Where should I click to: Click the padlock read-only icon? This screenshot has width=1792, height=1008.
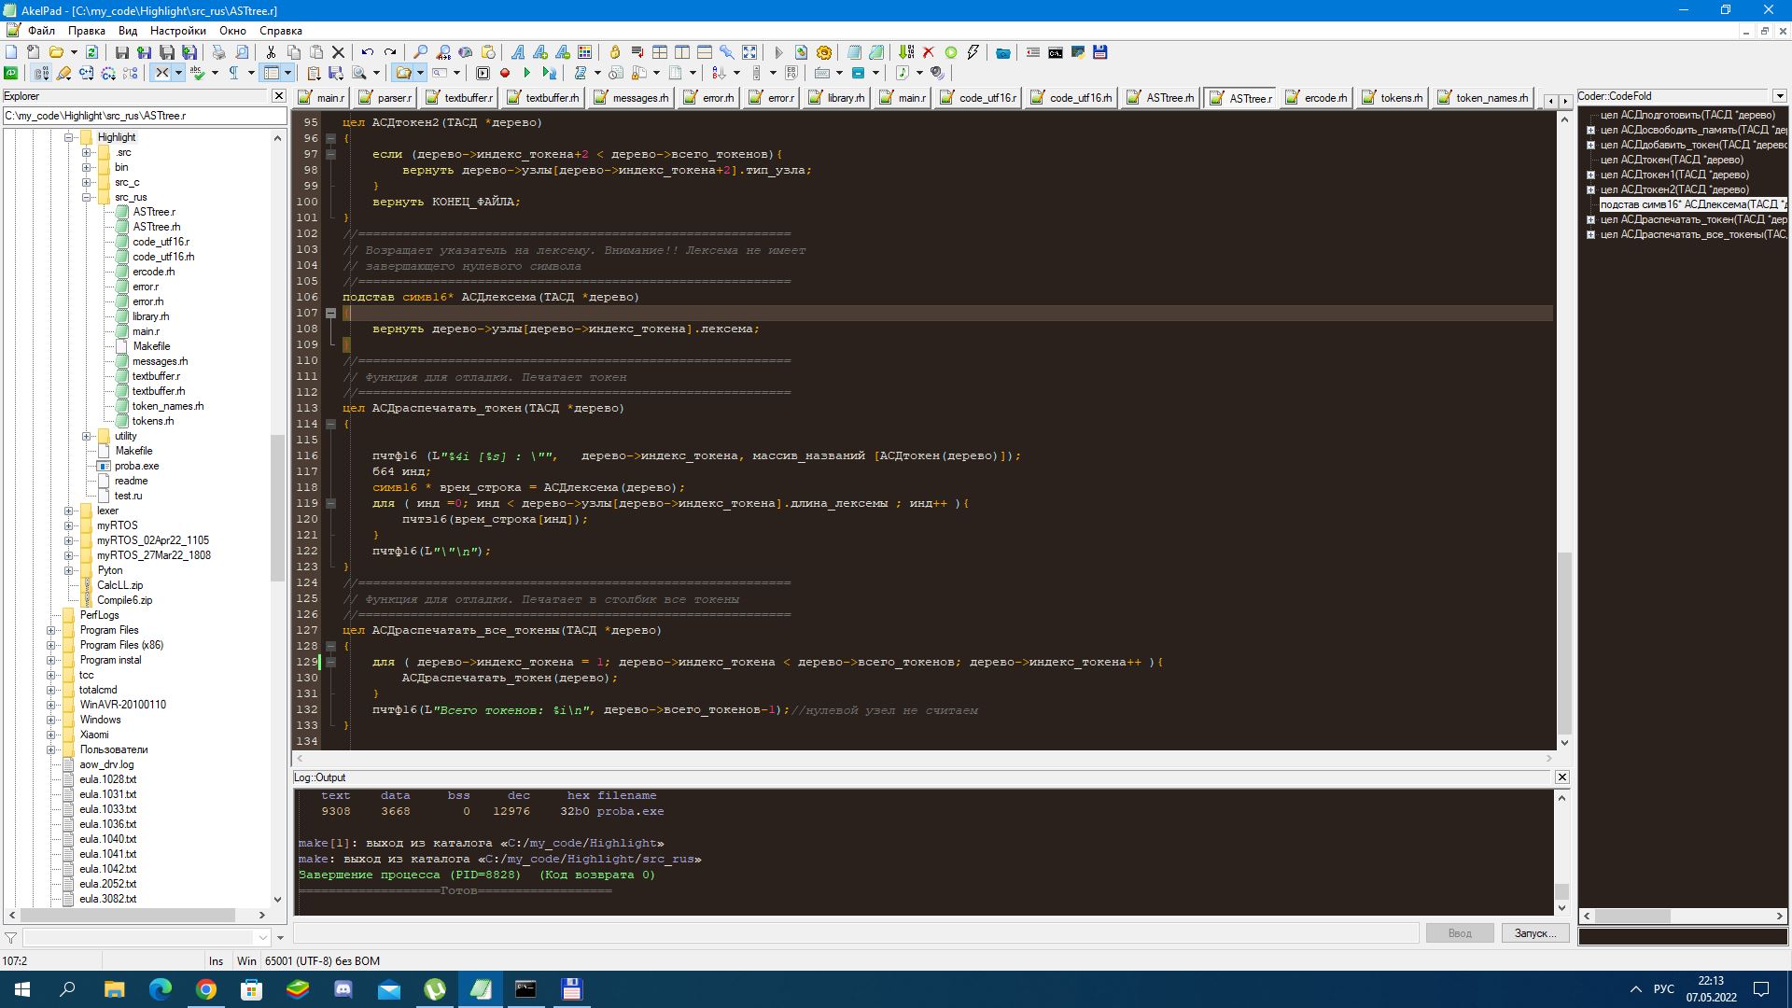point(615,53)
